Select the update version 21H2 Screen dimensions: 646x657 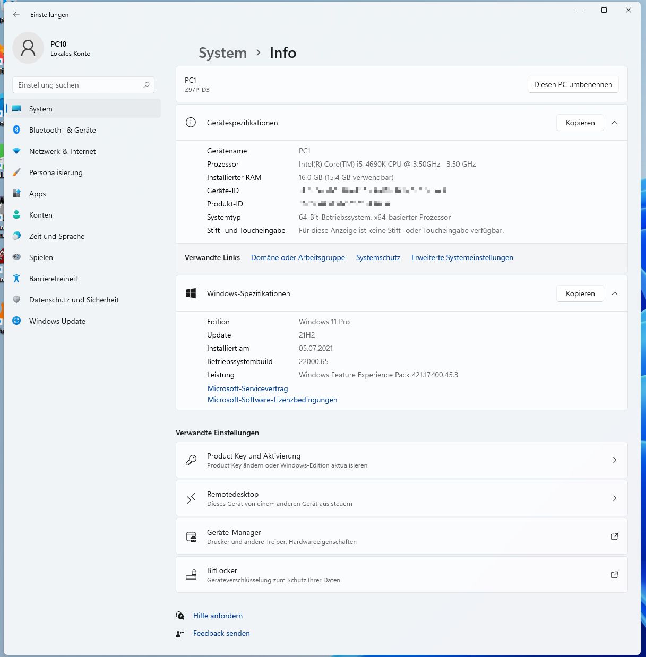(307, 335)
